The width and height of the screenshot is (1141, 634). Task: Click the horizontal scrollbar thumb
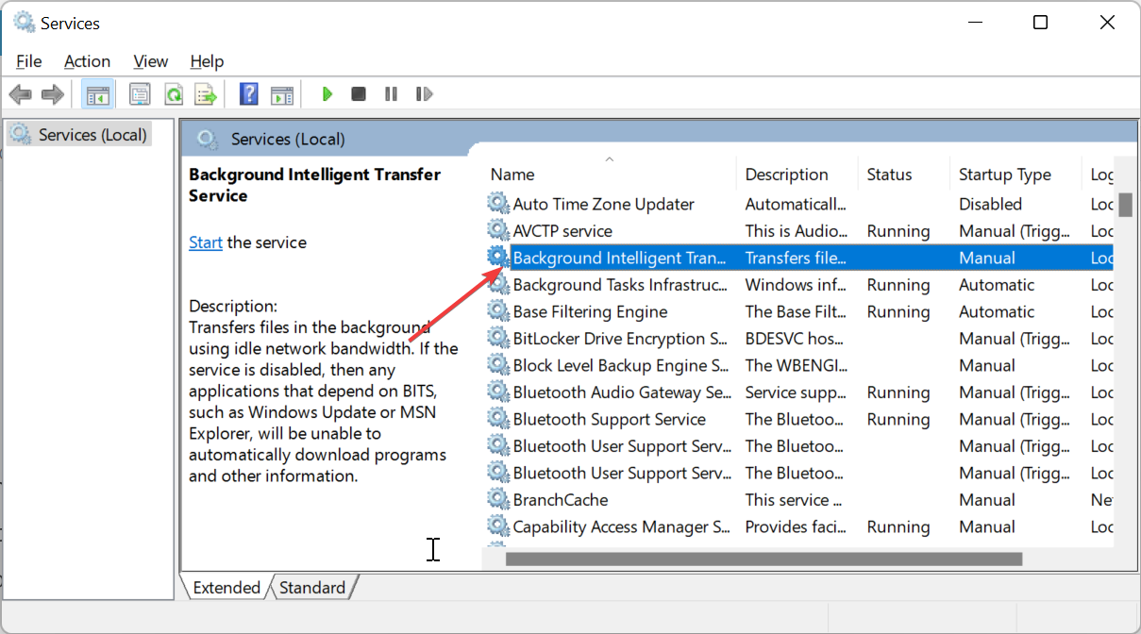tap(763, 559)
